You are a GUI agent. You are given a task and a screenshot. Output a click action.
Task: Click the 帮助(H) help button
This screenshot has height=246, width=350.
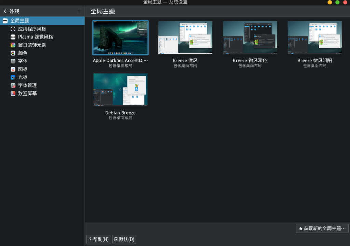pyautogui.click(x=98, y=239)
